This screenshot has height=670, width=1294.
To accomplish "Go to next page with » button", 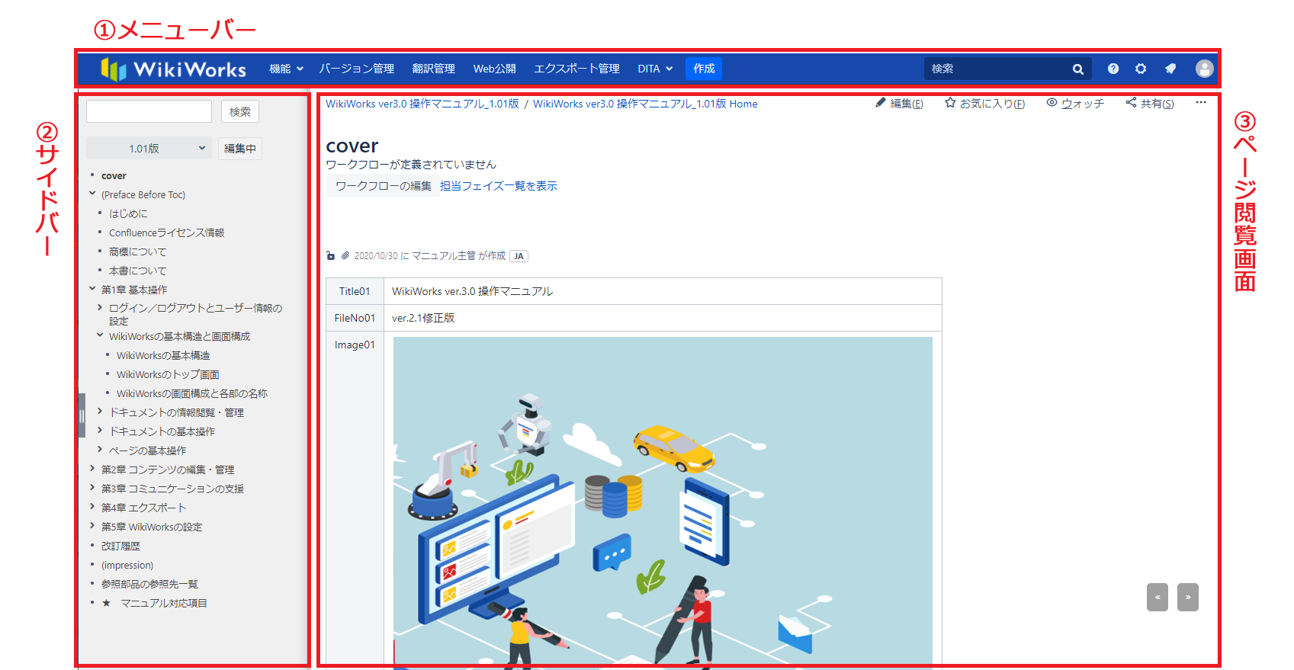I will pyautogui.click(x=1187, y=597).
